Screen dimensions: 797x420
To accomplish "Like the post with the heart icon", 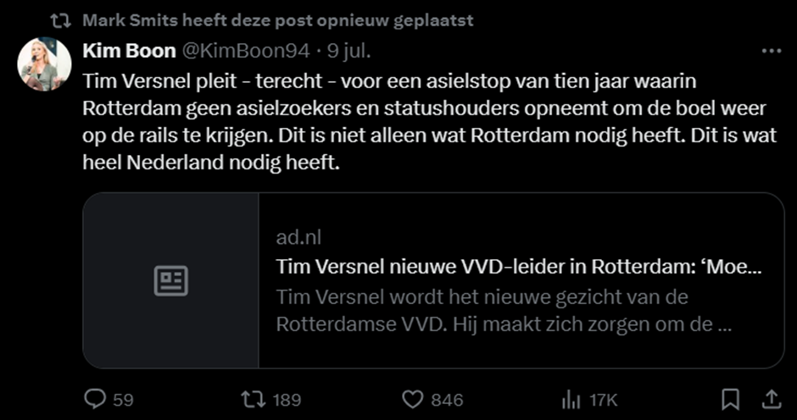I will [x=411, y=399].
